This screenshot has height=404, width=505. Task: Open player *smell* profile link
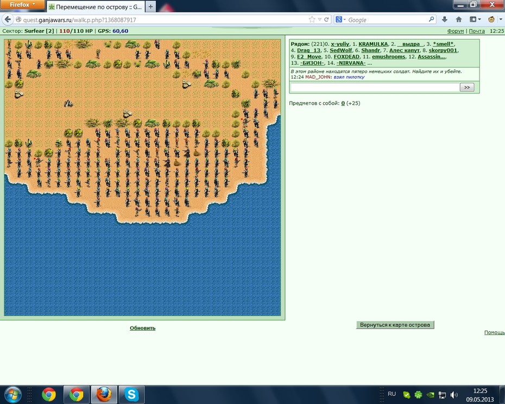(443, 44)
